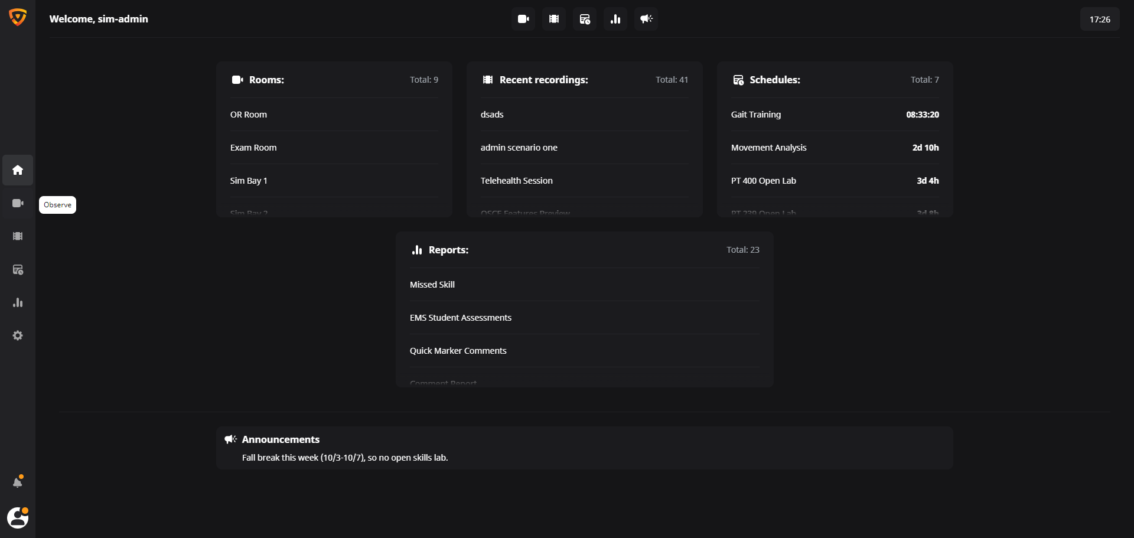Click the top recordings film shortcut button

(554, 19)
